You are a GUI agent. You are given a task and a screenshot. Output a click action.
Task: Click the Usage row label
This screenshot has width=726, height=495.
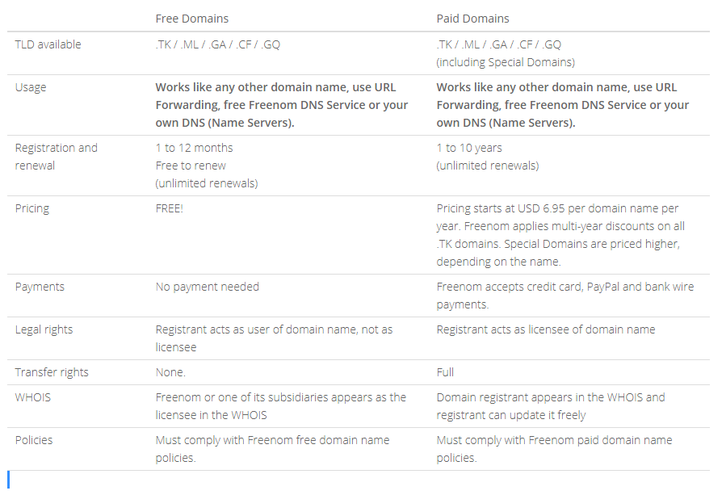(31, 87)
